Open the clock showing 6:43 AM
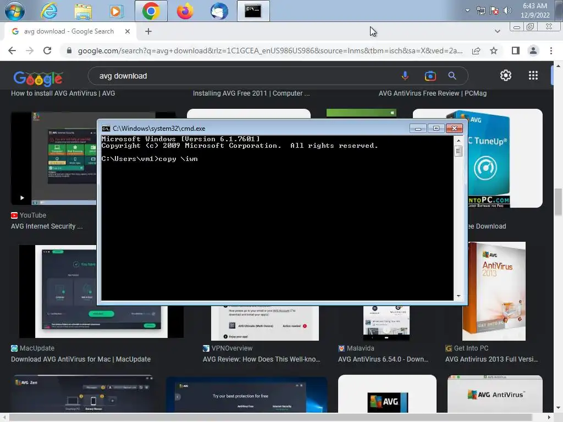The height and width of the screenshot is (422, 563). coord(535,10)
